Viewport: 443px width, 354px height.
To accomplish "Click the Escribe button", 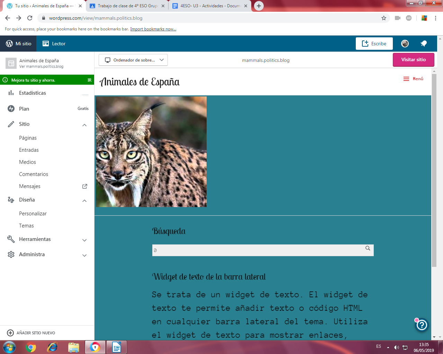I will pos(374,44).
